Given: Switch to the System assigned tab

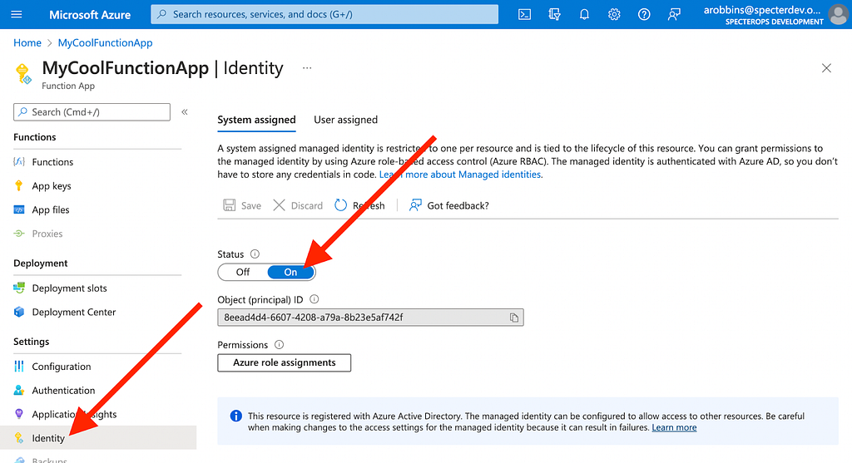Looking at the screenshot, I should (256, 120).
